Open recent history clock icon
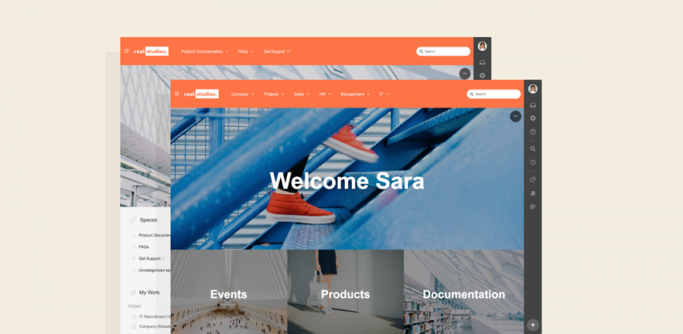The height and width of the screenshot is (334, 683). (x=532, y=163)
